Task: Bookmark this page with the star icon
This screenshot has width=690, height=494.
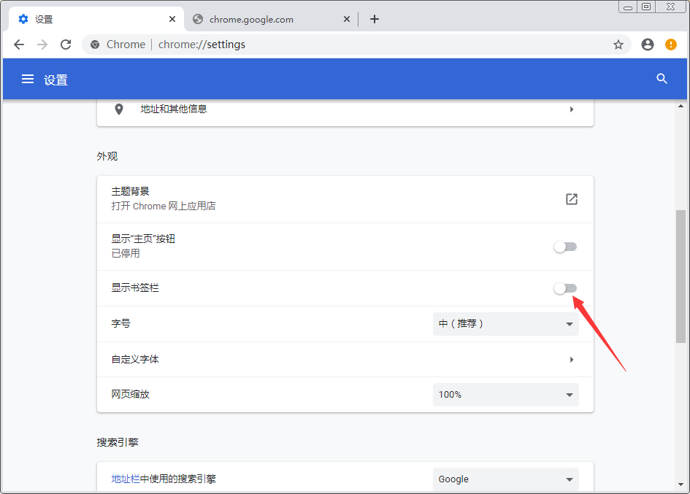Action: tap(618, 45)
